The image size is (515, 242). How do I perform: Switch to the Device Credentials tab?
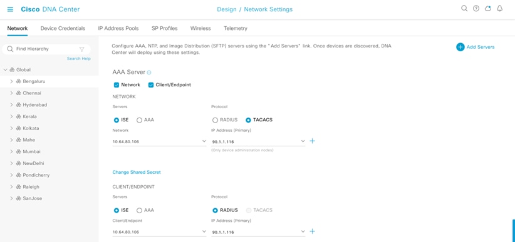click(x=63, y=29)
